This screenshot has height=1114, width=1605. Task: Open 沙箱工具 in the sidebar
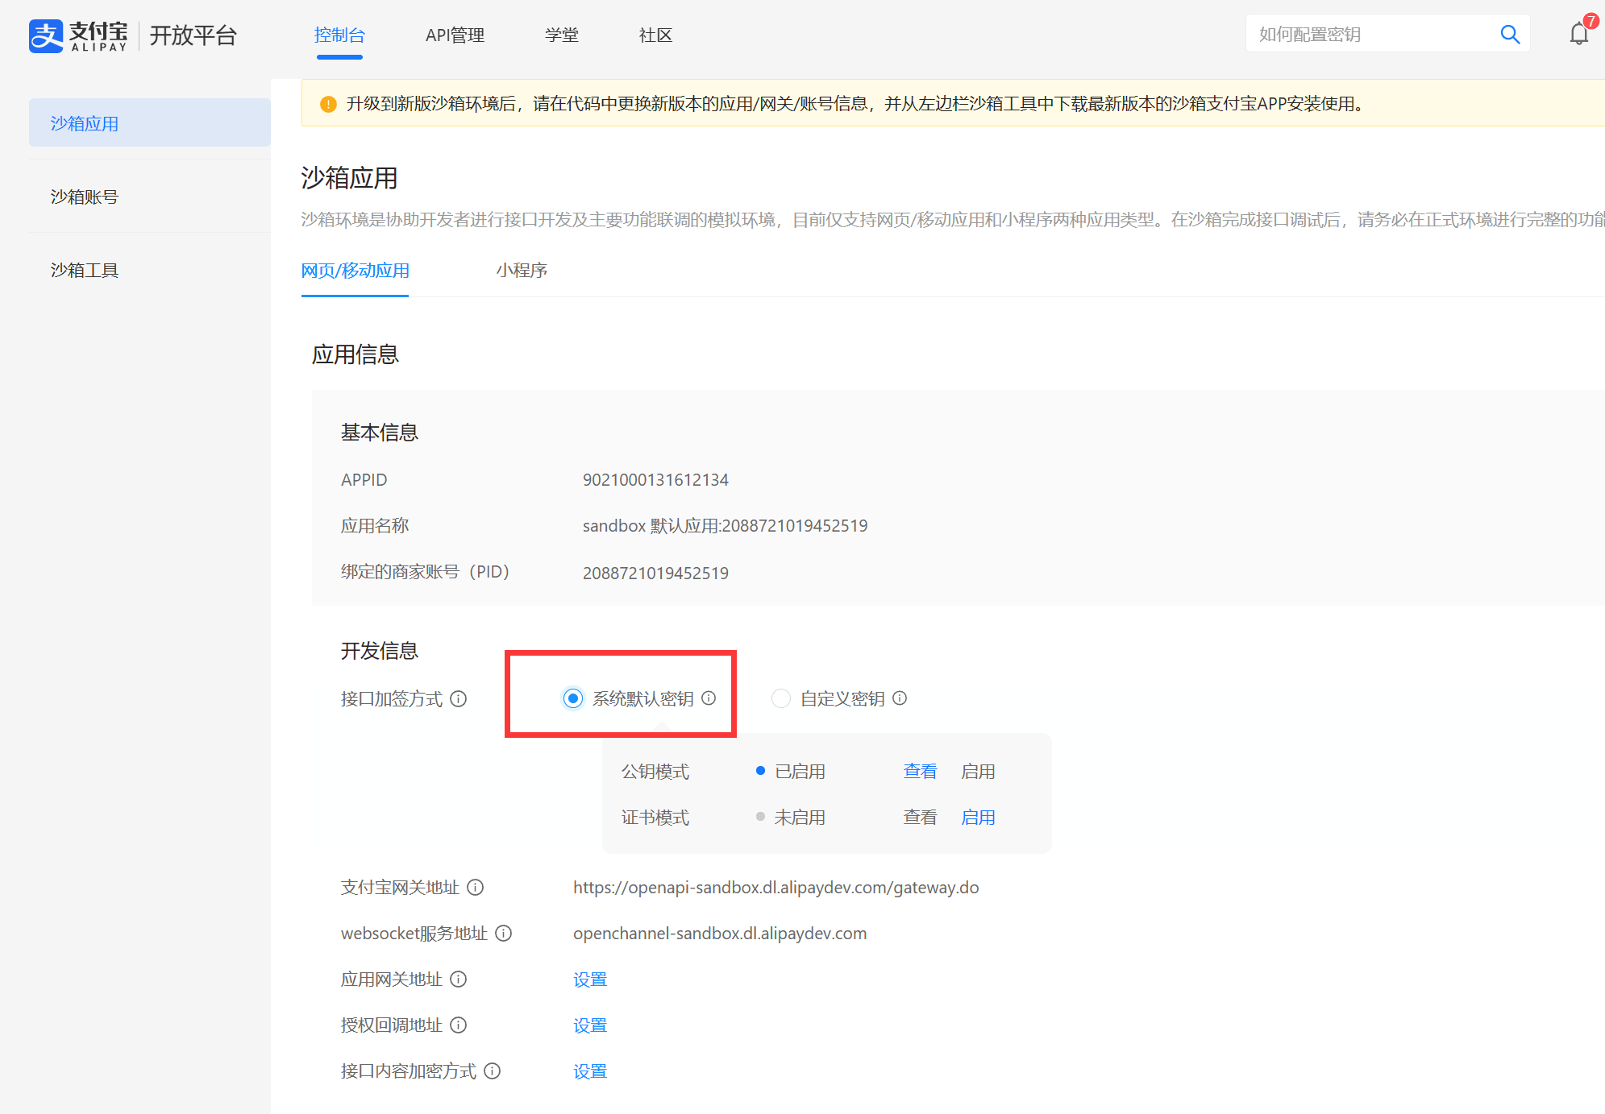[x=85, y=270]
